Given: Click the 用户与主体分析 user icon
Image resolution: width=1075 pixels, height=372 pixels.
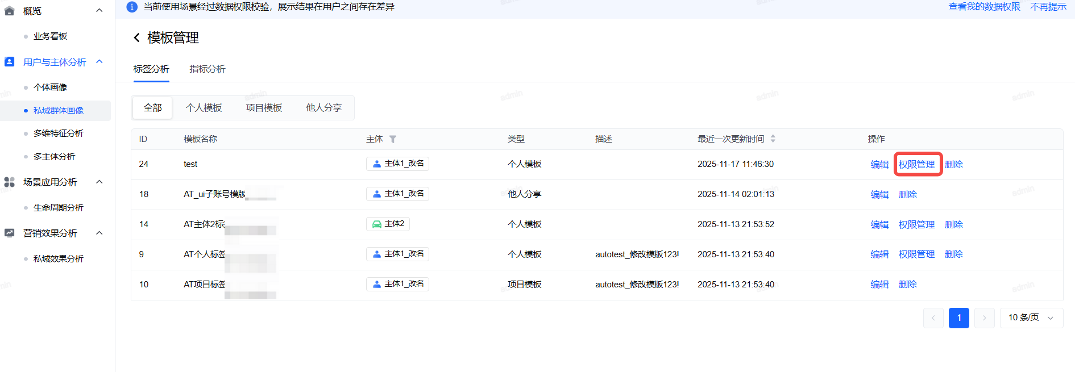Looking at the screenshot, I should tap(9, 62).
